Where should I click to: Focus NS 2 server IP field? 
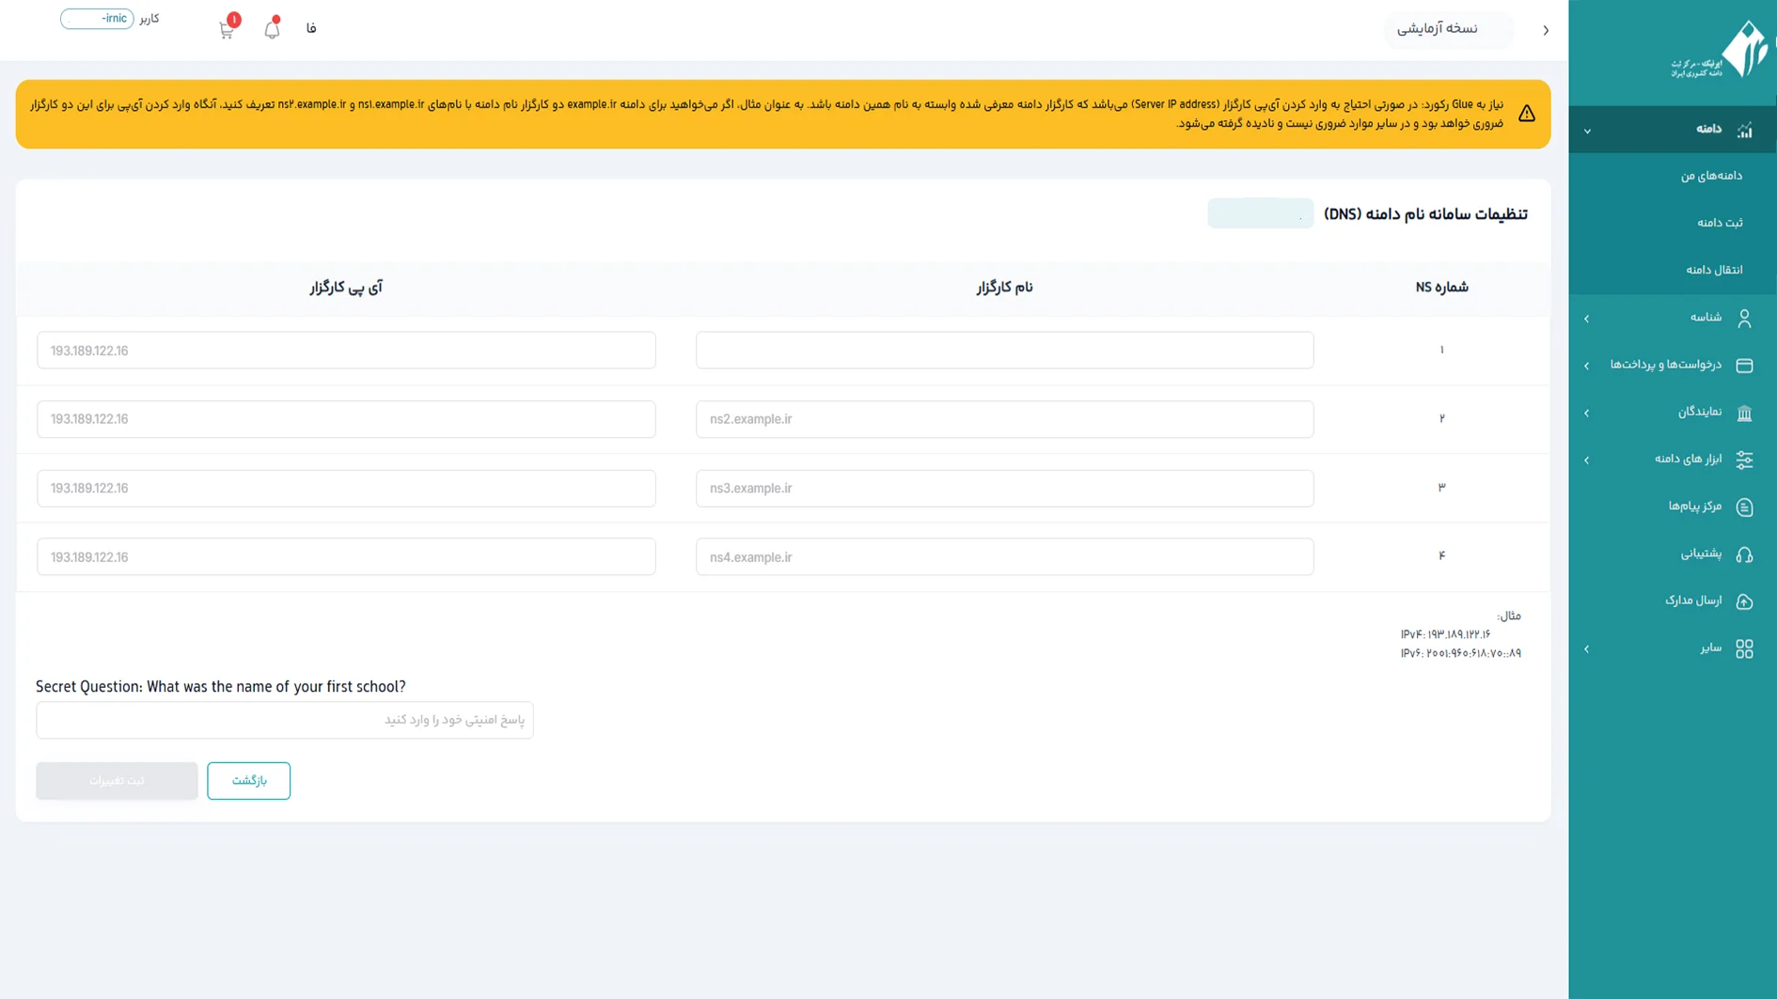coord(346,419)
